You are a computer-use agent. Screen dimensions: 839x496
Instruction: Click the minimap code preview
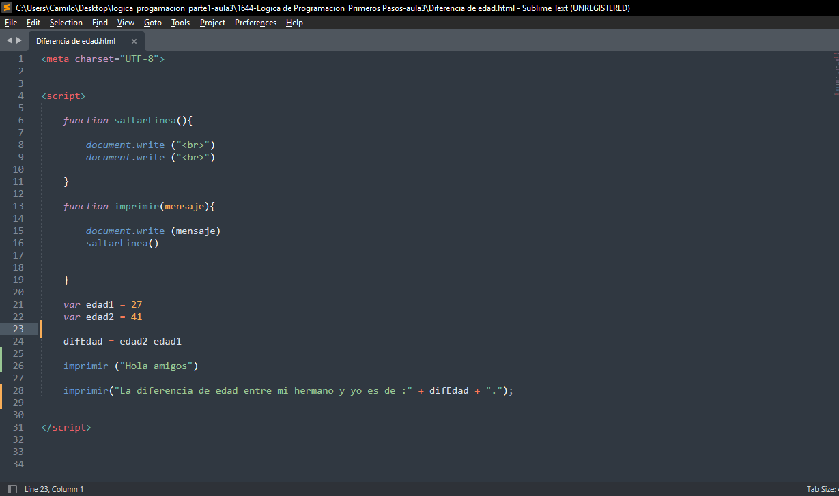(836, 75)
